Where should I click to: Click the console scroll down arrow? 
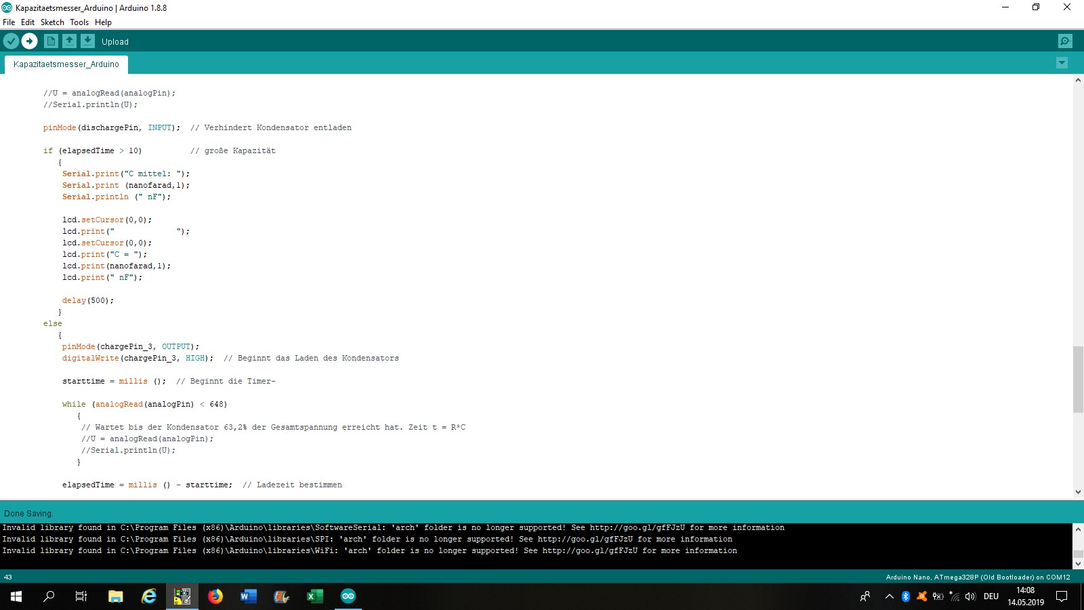pyautogui.click(x=1078, y=563)
